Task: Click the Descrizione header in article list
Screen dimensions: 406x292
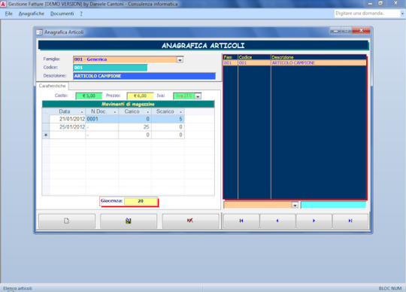Action: tap(319, 57)
